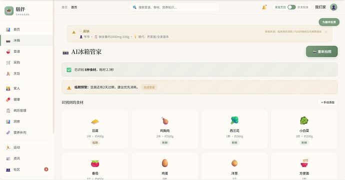Click the 我们家 household name
The image size is (345, 180).
320,7
